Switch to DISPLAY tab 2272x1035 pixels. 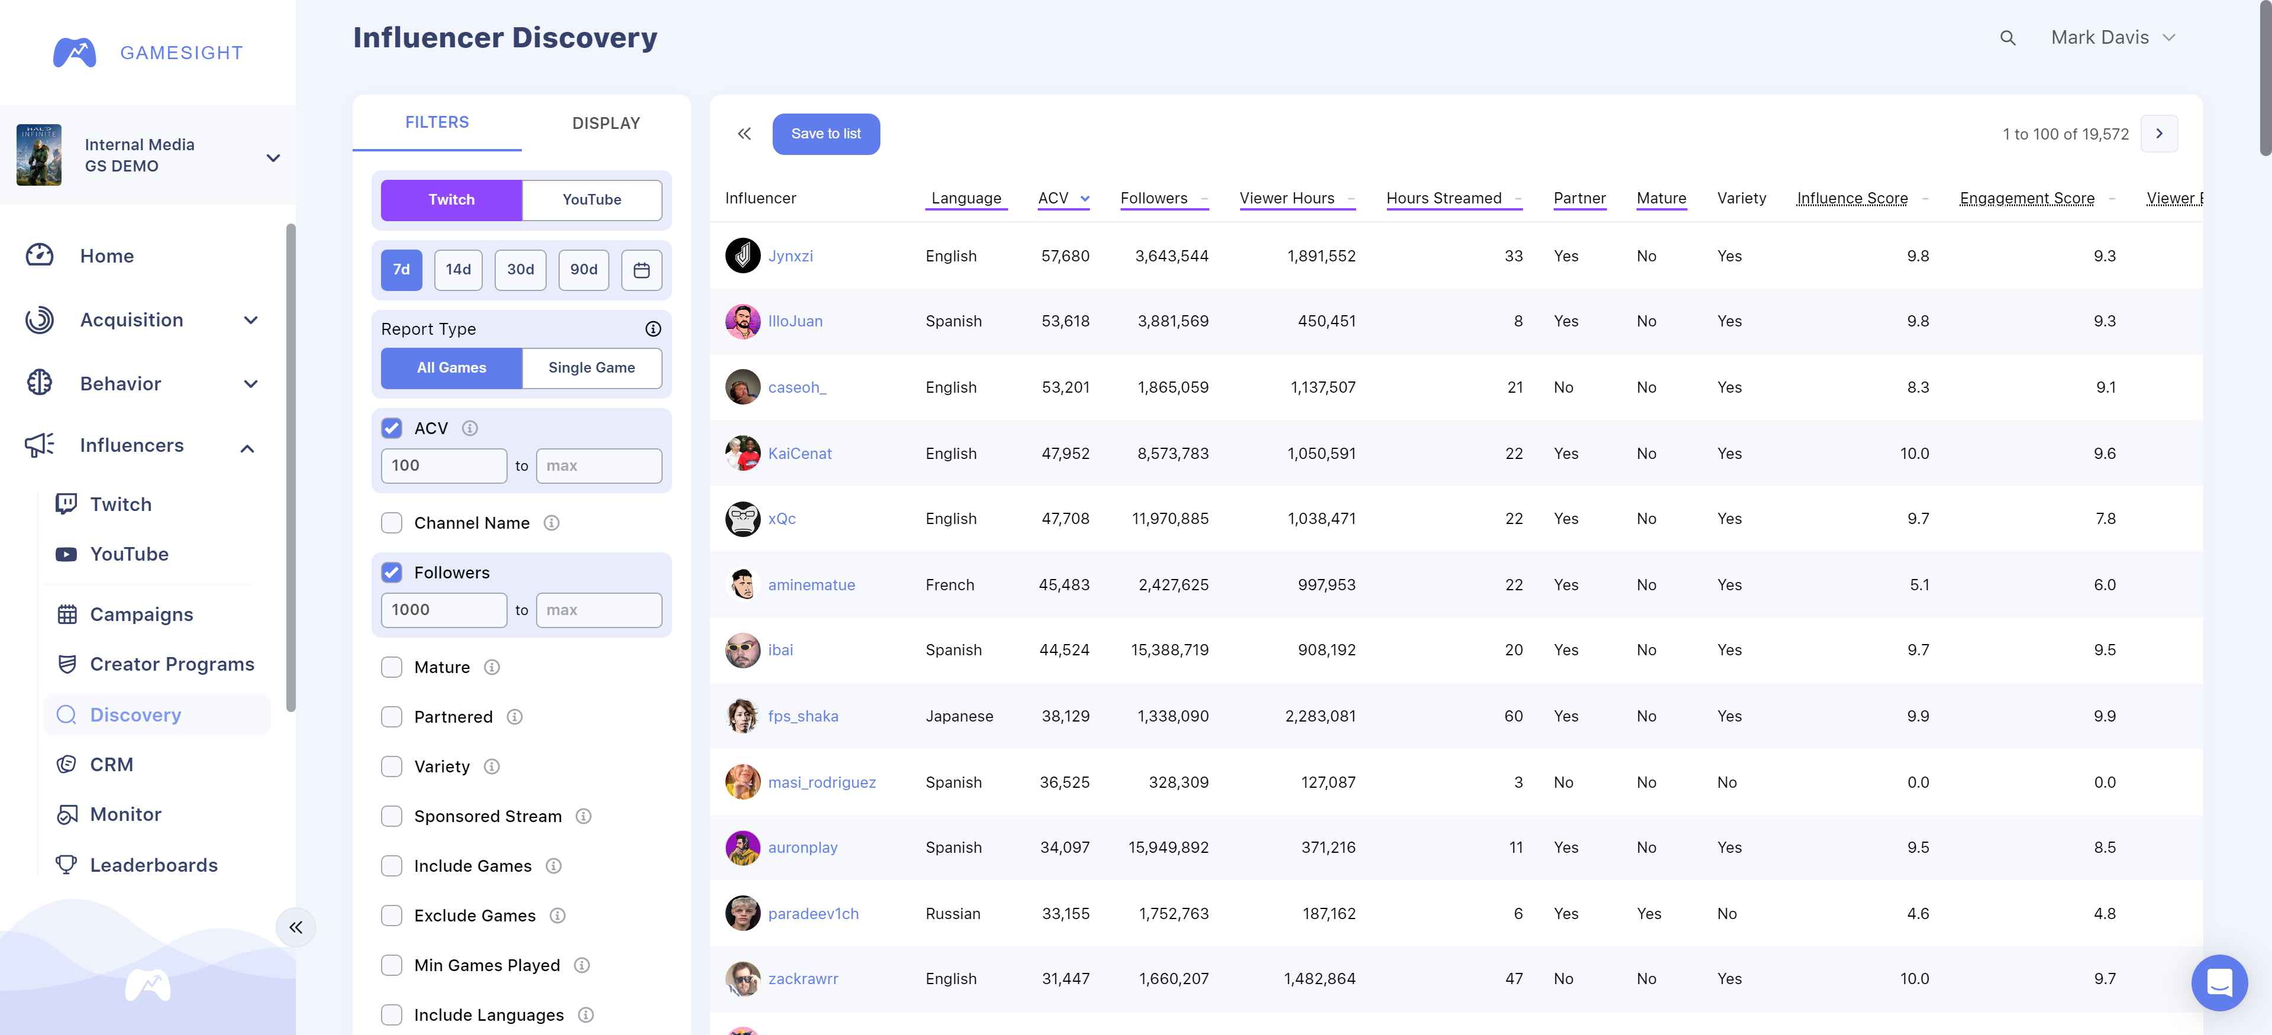point(606,122)
